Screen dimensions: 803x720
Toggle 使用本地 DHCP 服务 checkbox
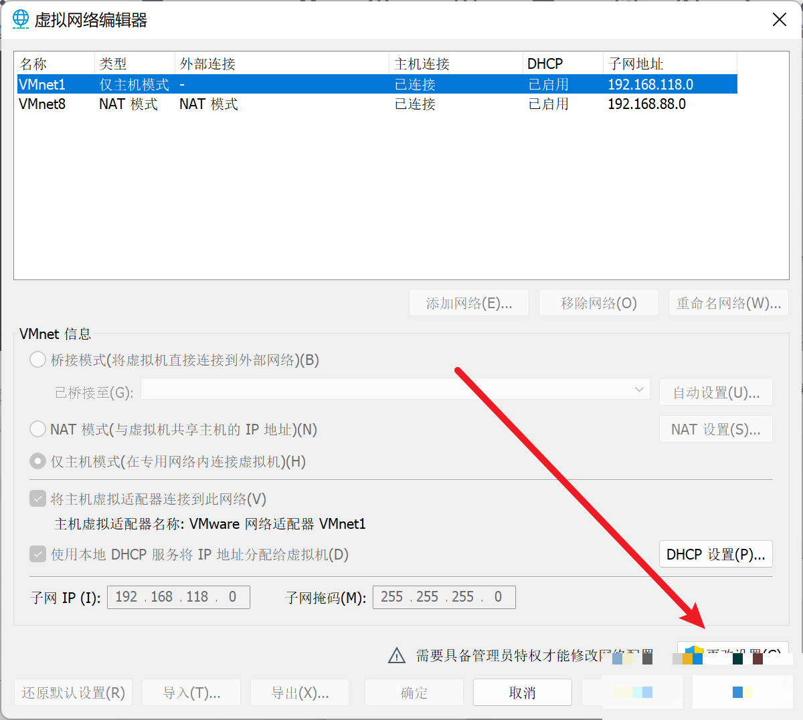[x=38, y=554]
